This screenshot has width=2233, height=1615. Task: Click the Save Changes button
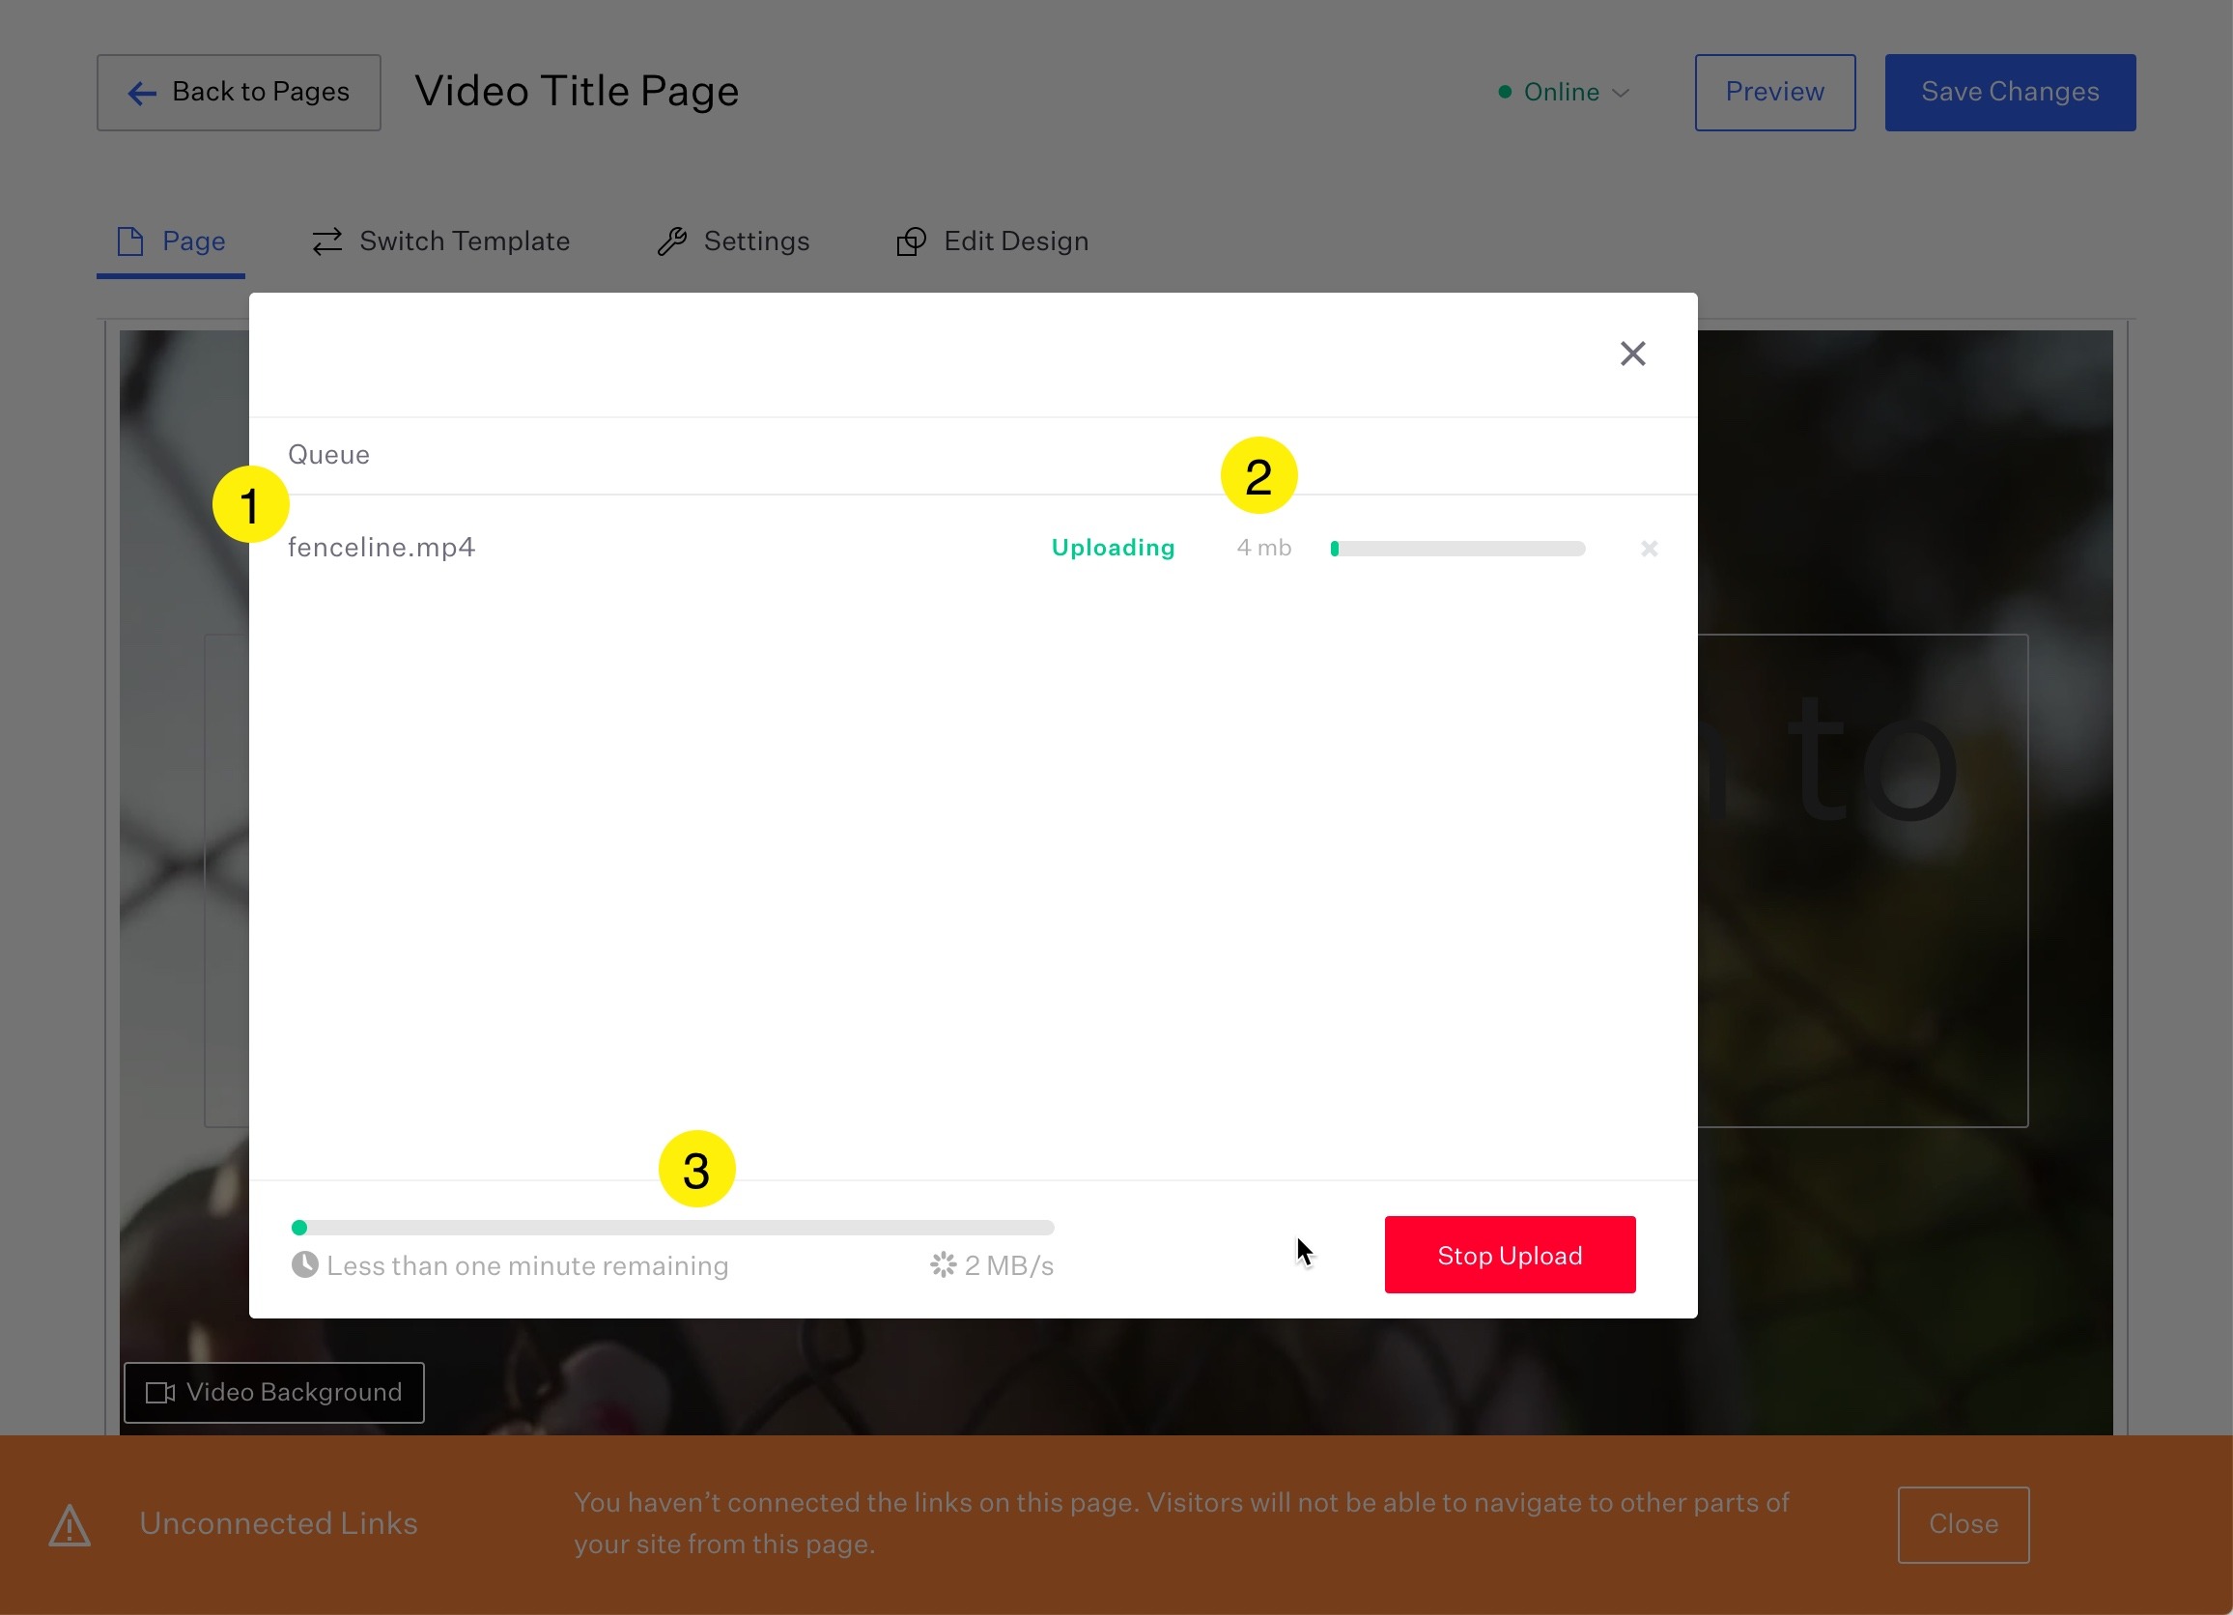pos(2010,93)
